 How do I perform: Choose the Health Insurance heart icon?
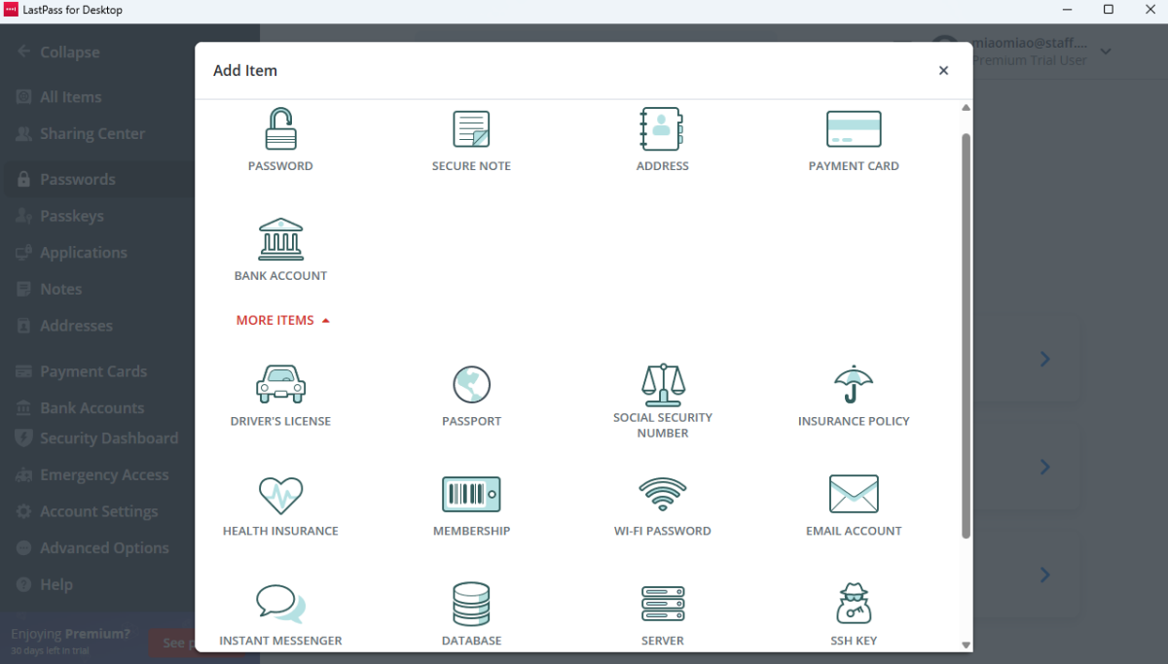coord(280,495)
